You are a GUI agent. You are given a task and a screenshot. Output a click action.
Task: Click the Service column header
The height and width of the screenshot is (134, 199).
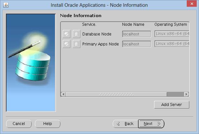[89, 24]
